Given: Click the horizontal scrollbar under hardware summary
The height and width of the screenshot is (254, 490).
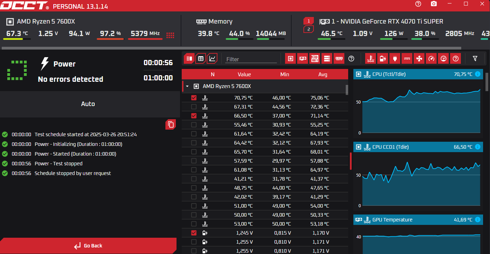Looking at the screenshot, I should (x=232, y=48).
